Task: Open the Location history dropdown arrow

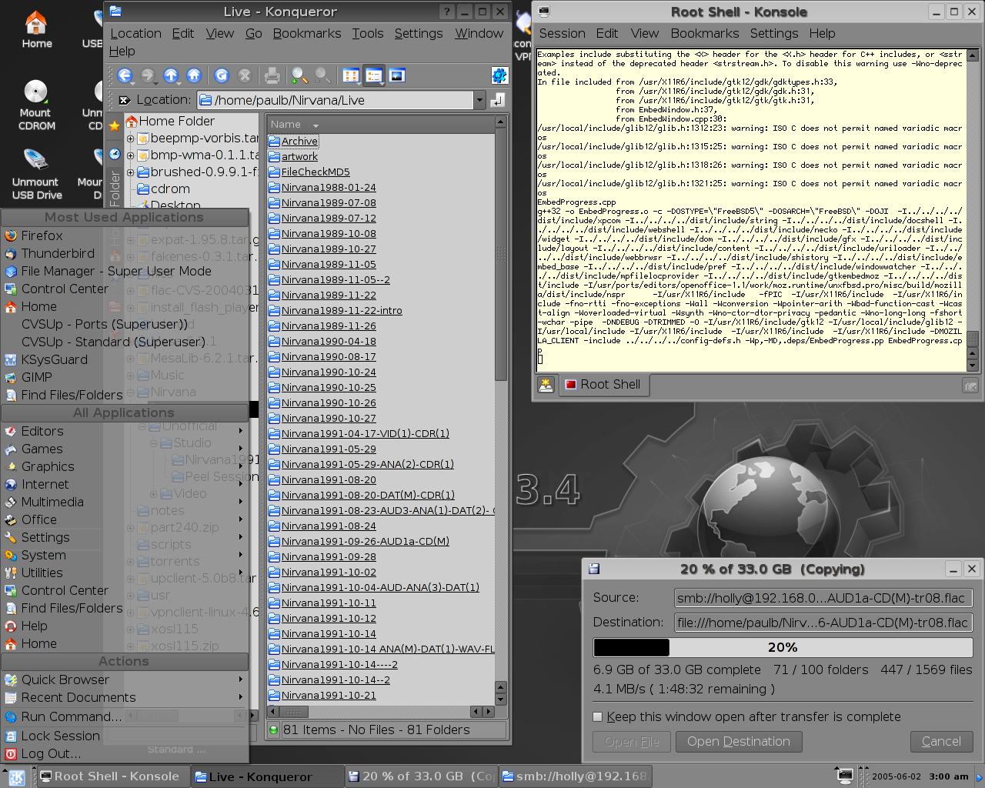Action: point(480,100)
